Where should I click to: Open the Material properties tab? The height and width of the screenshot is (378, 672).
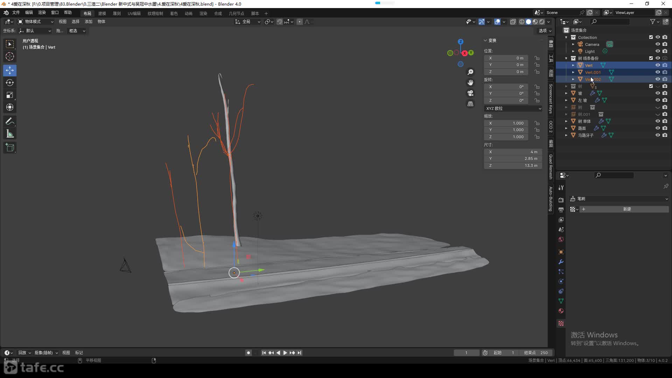pos(561,311)
